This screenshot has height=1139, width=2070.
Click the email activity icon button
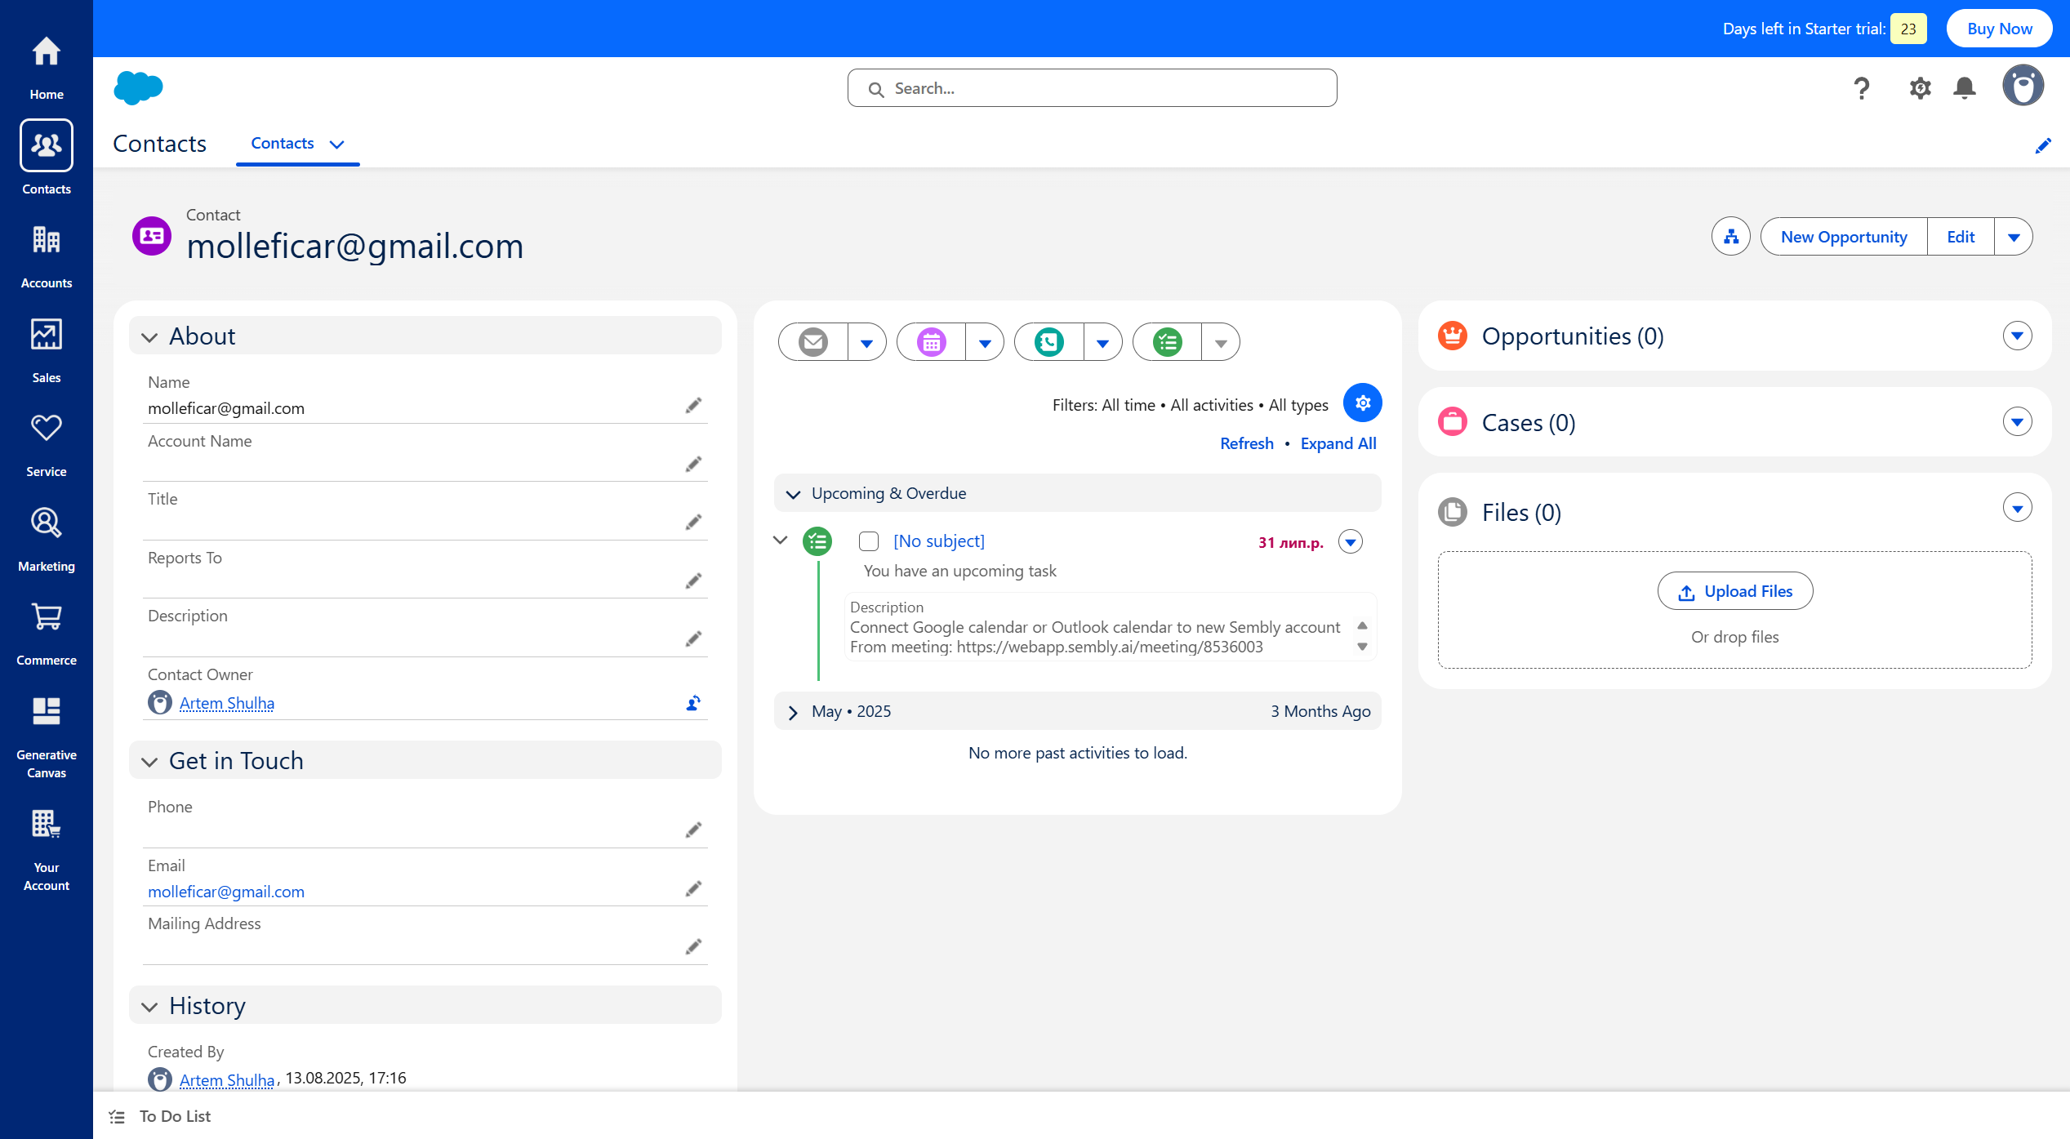point(813,342)
